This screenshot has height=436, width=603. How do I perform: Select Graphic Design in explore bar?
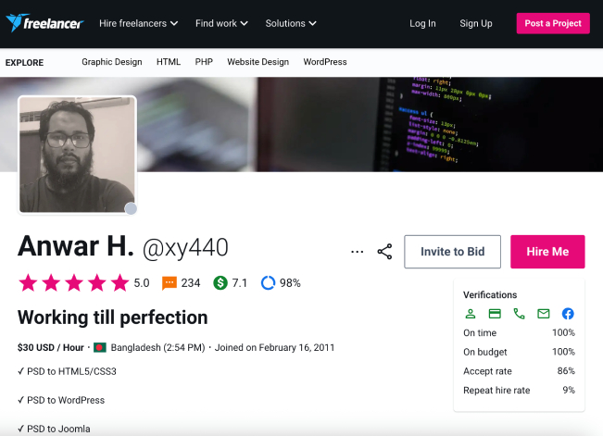[112, 62]
